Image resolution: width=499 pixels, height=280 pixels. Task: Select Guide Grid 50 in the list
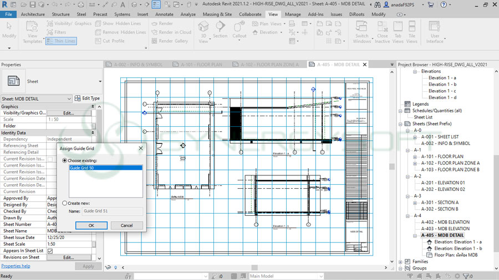click(x=82, y=168)
